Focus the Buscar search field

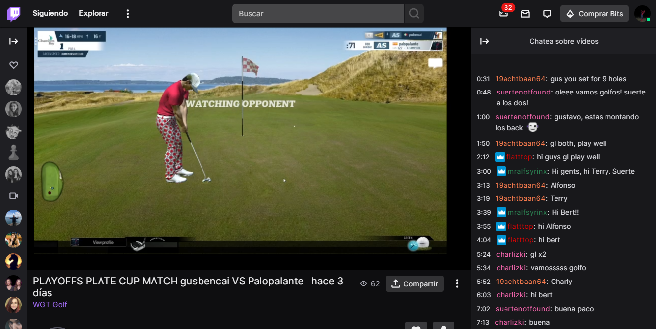318,14
